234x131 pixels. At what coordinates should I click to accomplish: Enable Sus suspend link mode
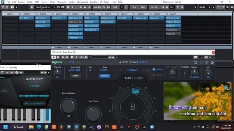tap(134, 7)
